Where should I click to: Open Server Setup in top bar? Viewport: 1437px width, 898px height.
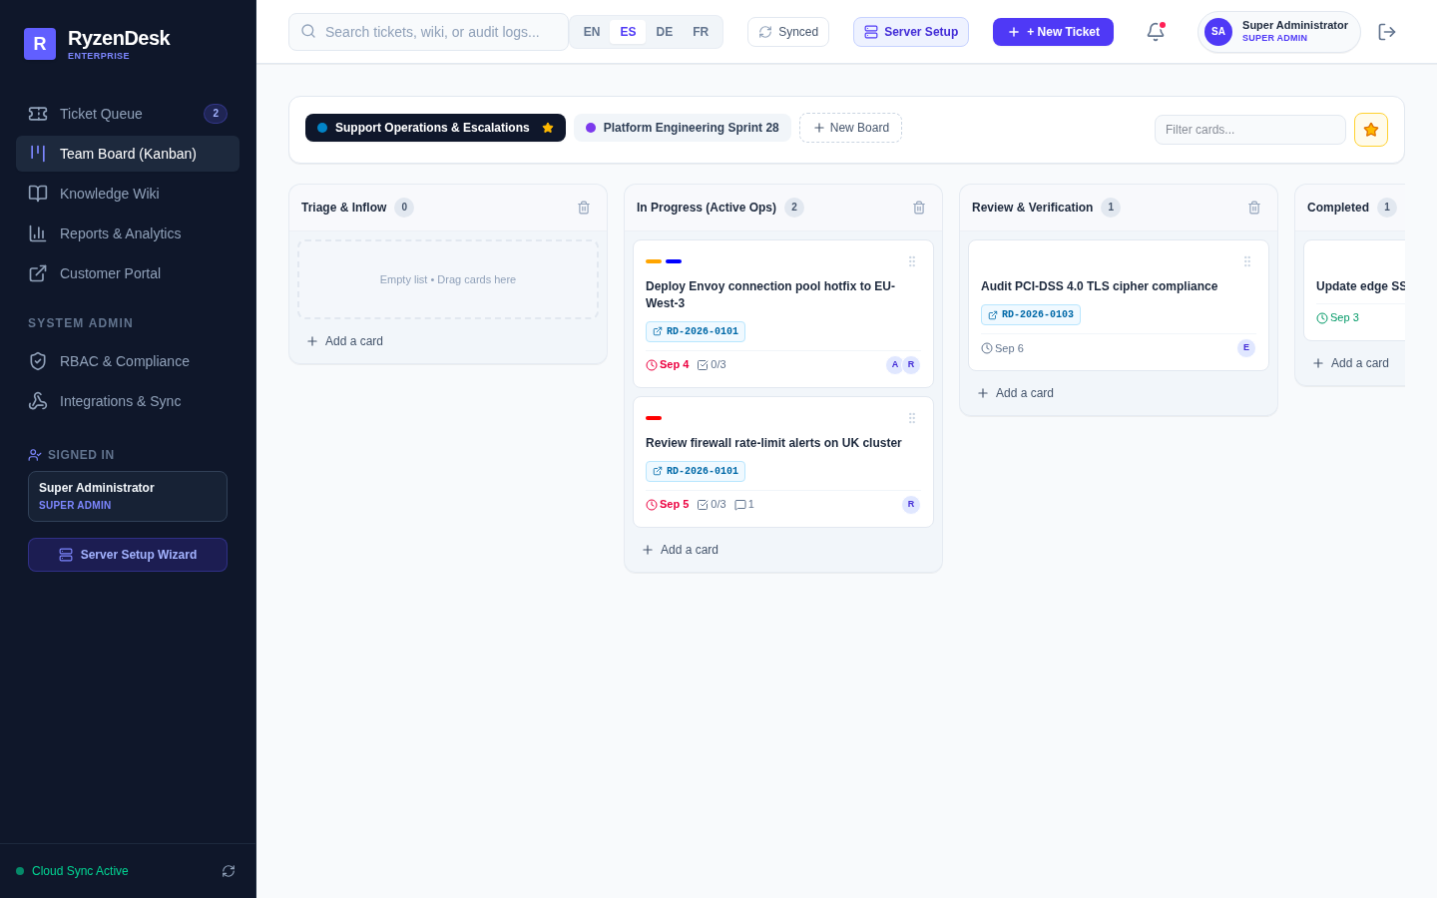coord(911,32)
